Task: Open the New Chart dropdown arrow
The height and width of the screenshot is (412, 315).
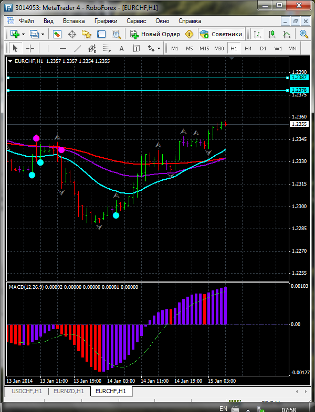Action: [x=23, y=35]
